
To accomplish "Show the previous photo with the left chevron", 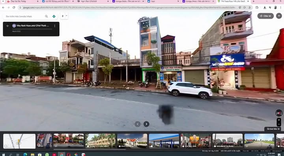I will coord(138,124).
